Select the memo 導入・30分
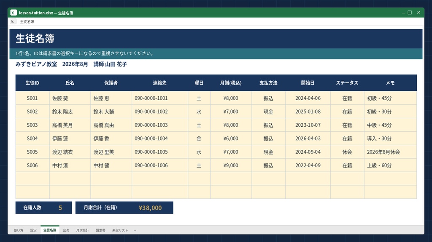 coord(390,138)
